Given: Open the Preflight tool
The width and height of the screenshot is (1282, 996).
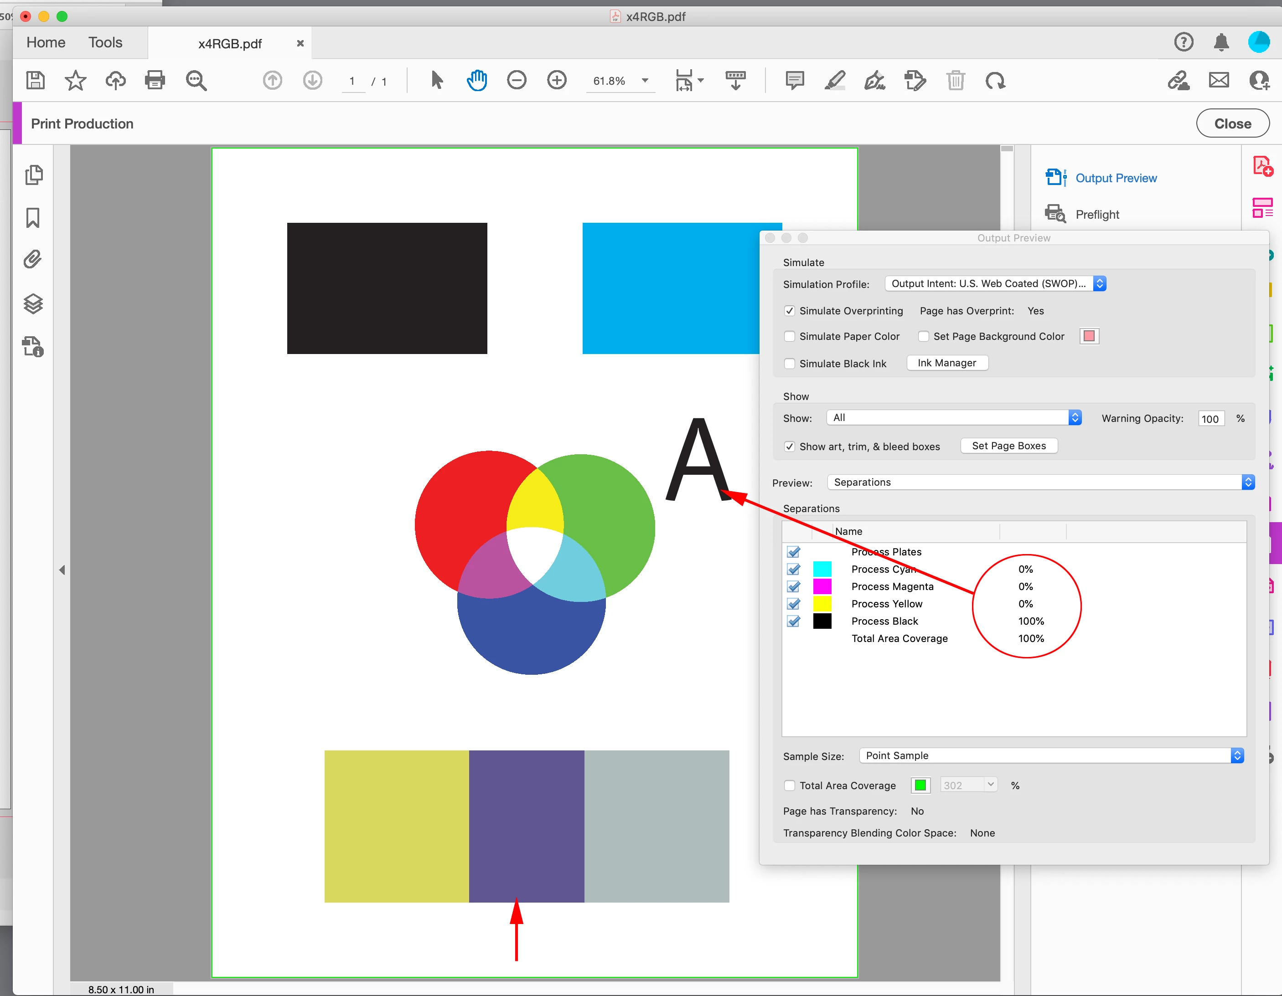Looking at the screenshot, I should (x=1096, y=214).
